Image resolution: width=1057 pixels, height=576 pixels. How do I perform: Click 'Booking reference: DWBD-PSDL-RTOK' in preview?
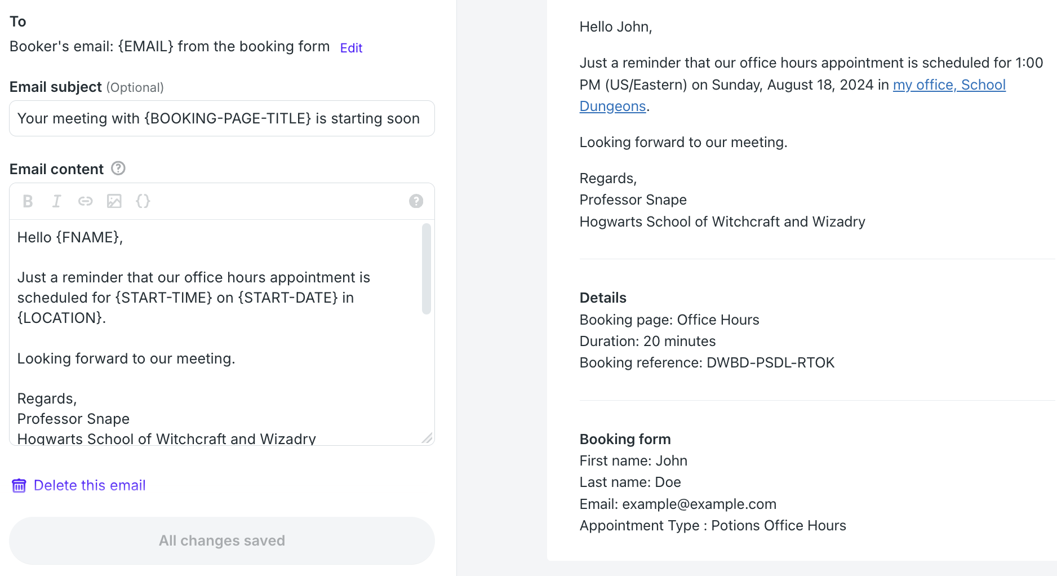coord(707,362)
